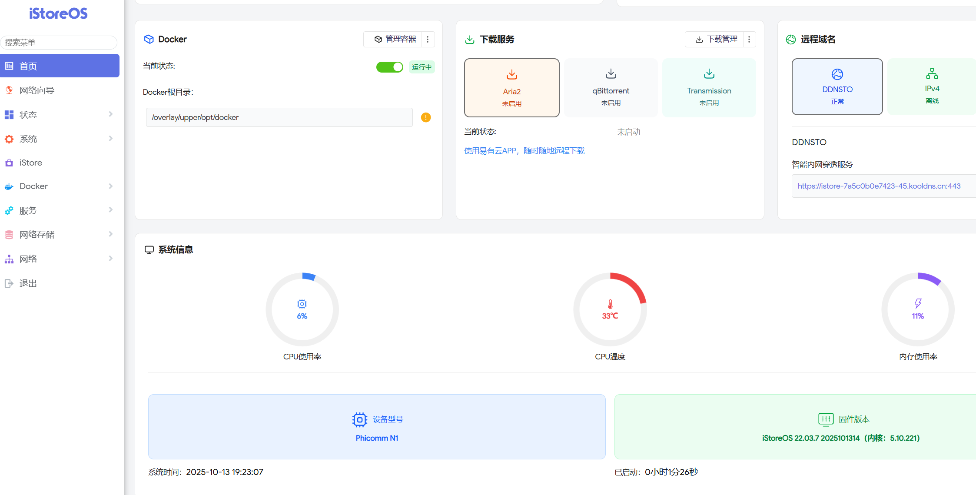Image resolution: width=976 pixels, height=495 pixels.
Task: Open iStore from the sidebar
Action: pyautogui.click(x=30, y=163)
